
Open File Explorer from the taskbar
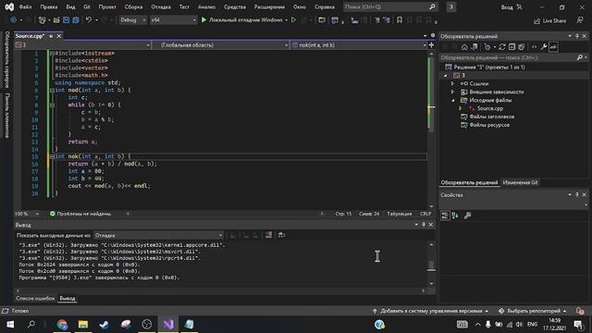(x=83, y=325)
